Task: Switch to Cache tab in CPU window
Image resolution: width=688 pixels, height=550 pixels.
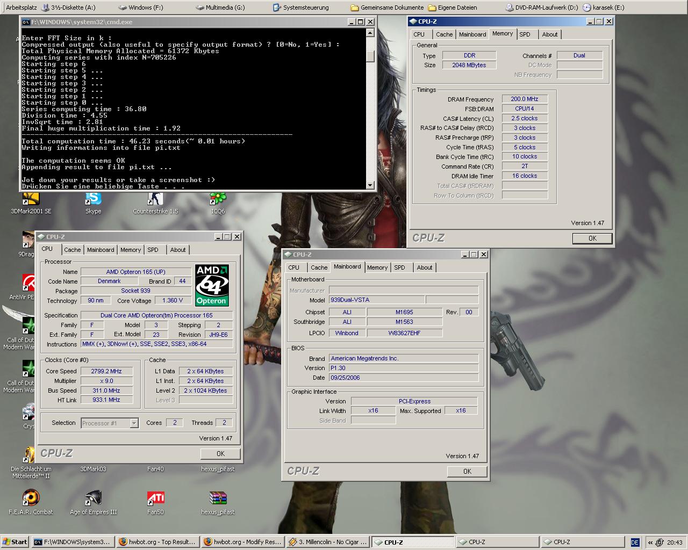Action: tap(73, 250)
